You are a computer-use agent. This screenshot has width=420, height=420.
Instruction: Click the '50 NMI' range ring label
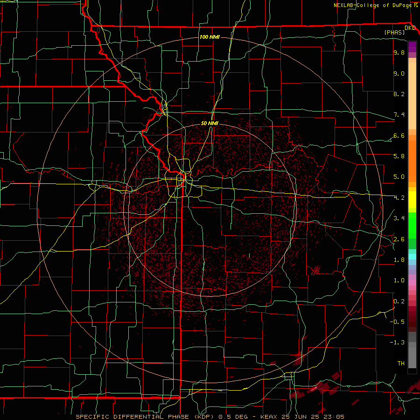pos(210,123)
